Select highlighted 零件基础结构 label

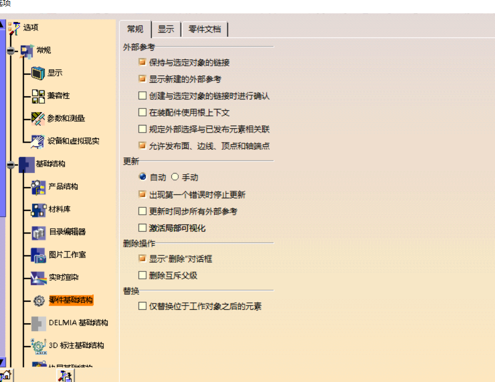(71, 300)
